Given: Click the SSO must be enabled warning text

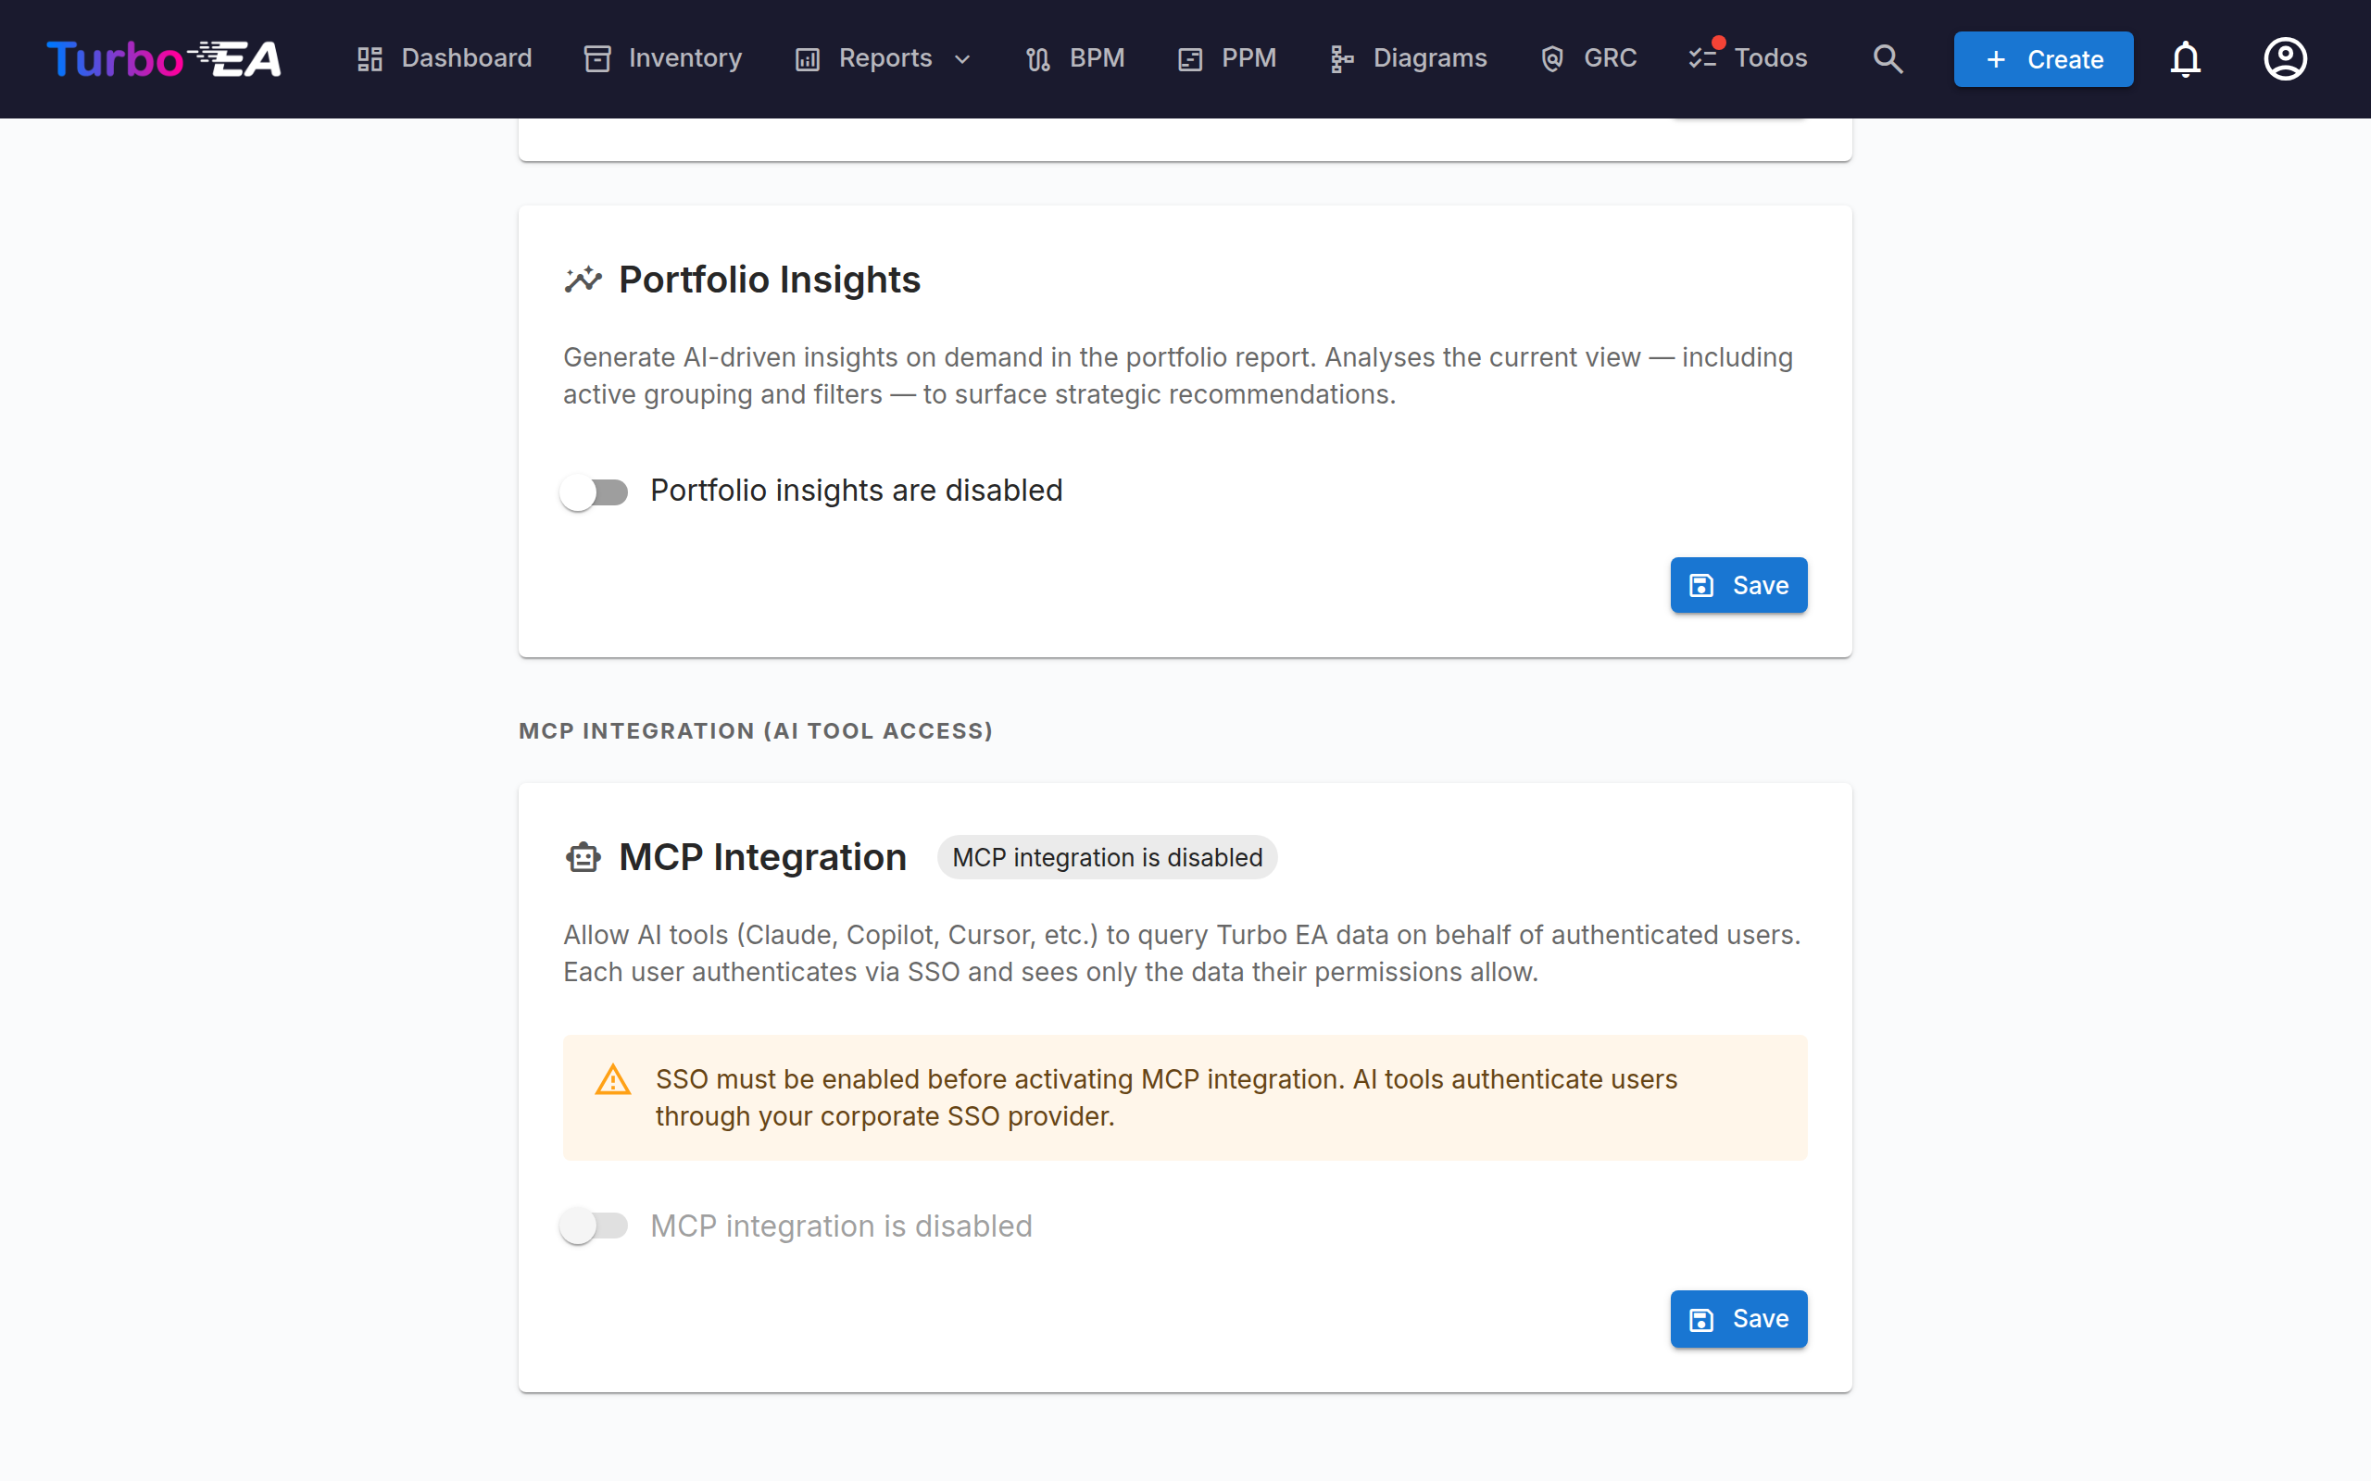Looking at the screenshot, I should pos(1166,1097).
